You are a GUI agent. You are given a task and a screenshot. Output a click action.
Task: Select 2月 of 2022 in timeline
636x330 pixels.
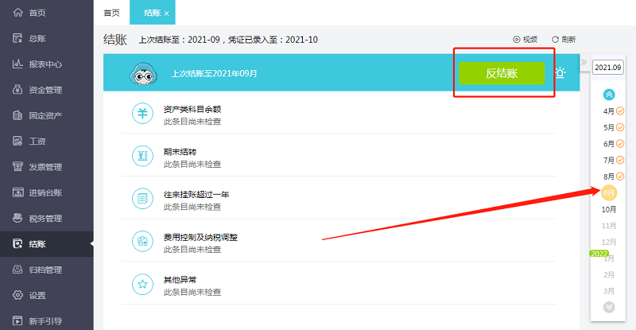[609, 275]
